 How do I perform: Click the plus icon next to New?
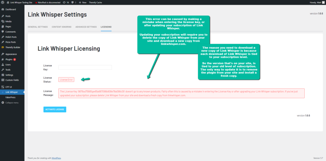(80, 3)
